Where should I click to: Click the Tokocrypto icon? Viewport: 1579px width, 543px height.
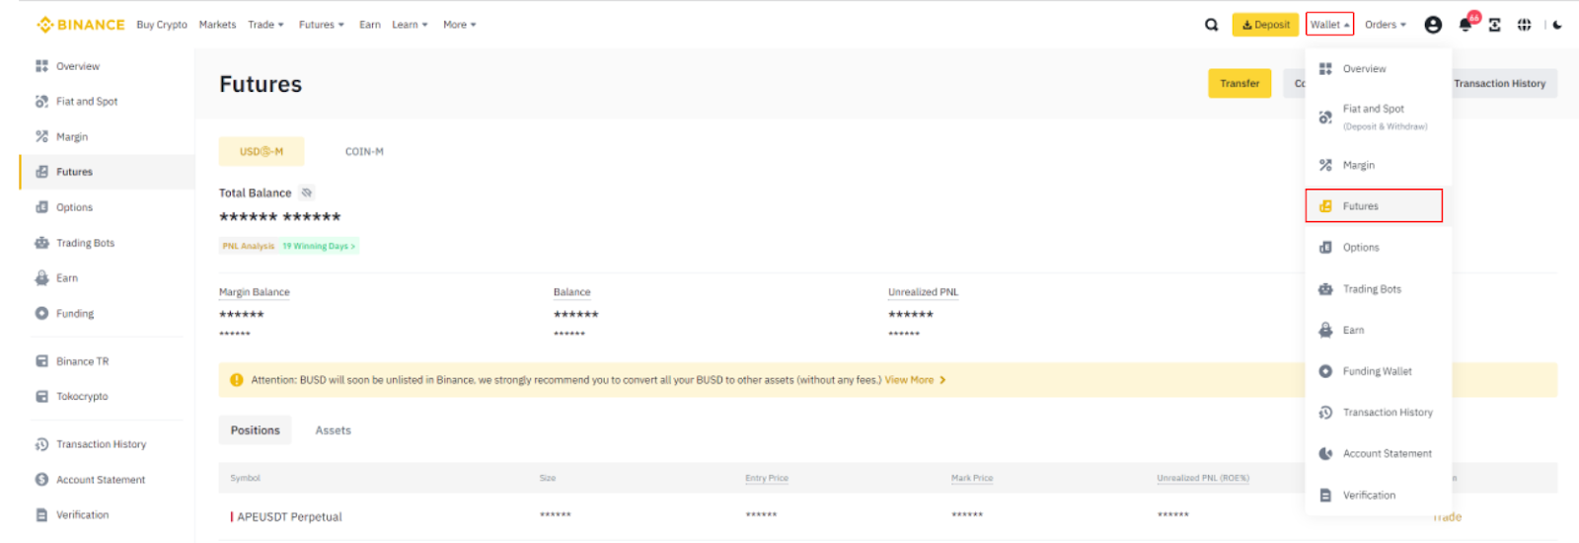[41, 396]
